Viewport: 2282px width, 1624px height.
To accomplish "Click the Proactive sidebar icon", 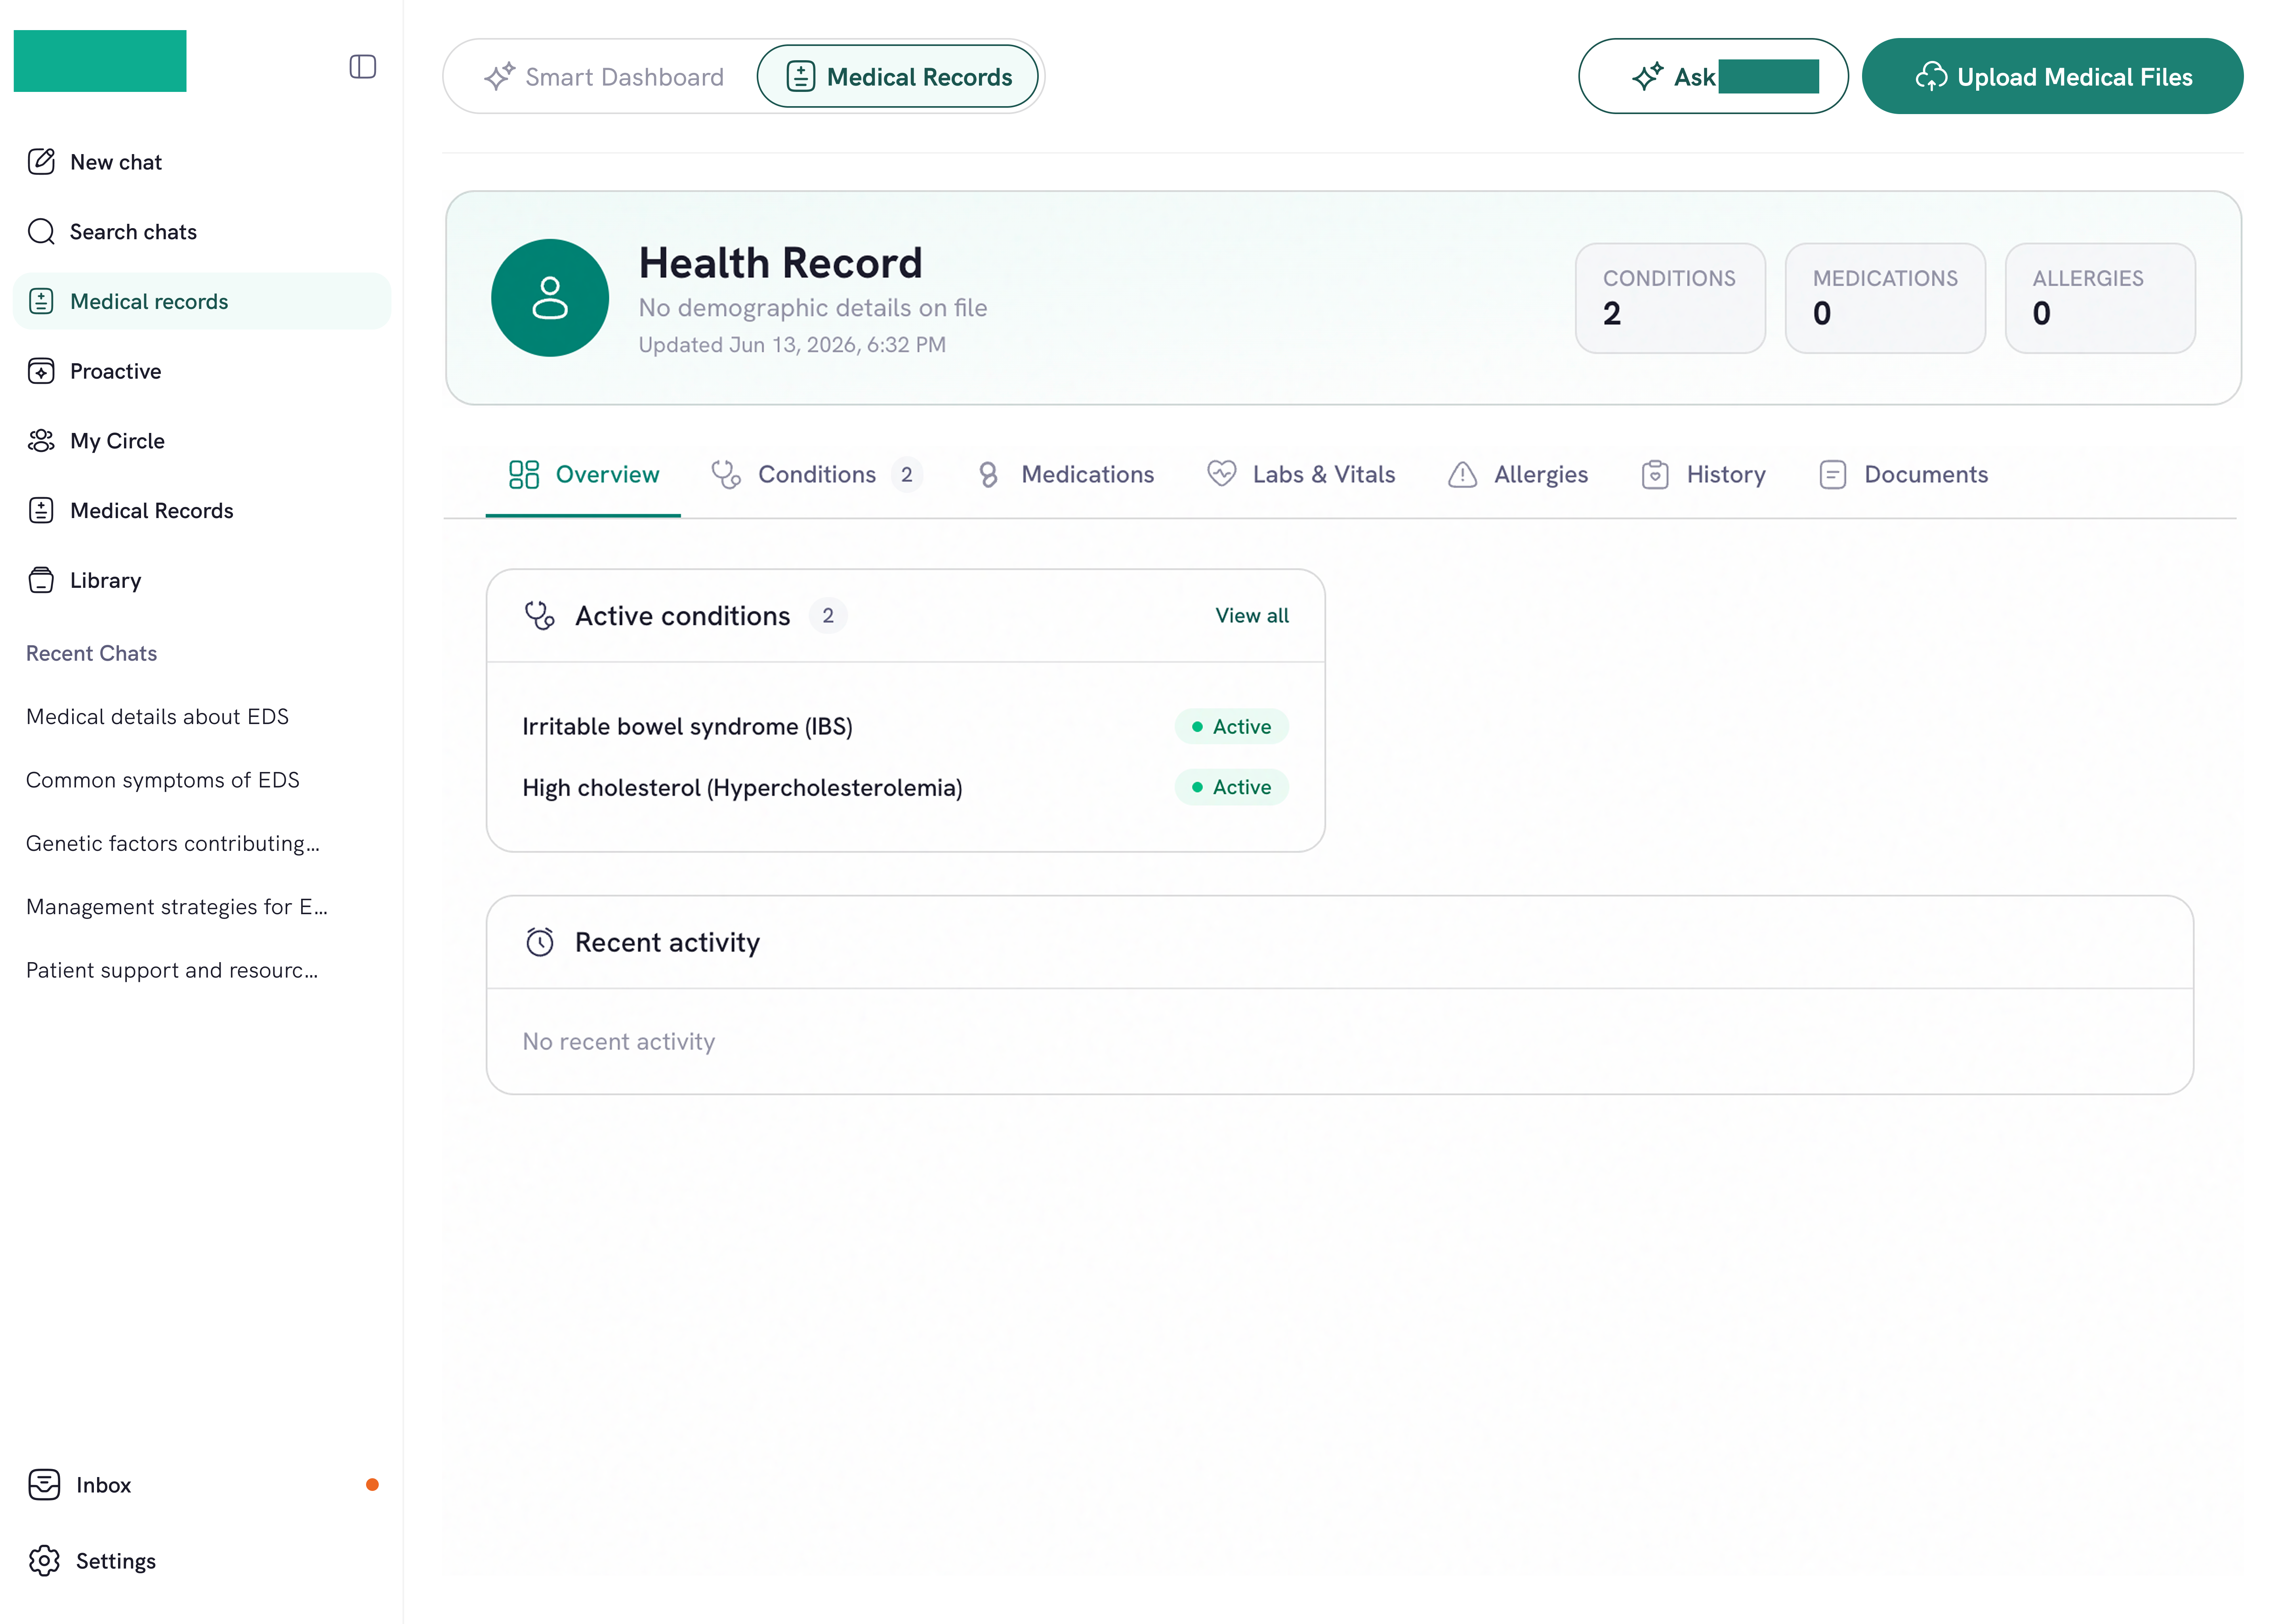I will pyautogui.click(x=41, y=371).
